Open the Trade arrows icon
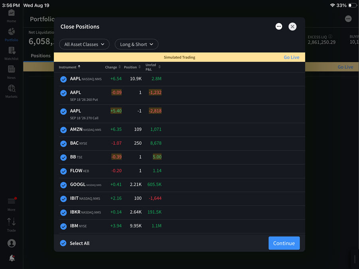 tap(12, 222)
